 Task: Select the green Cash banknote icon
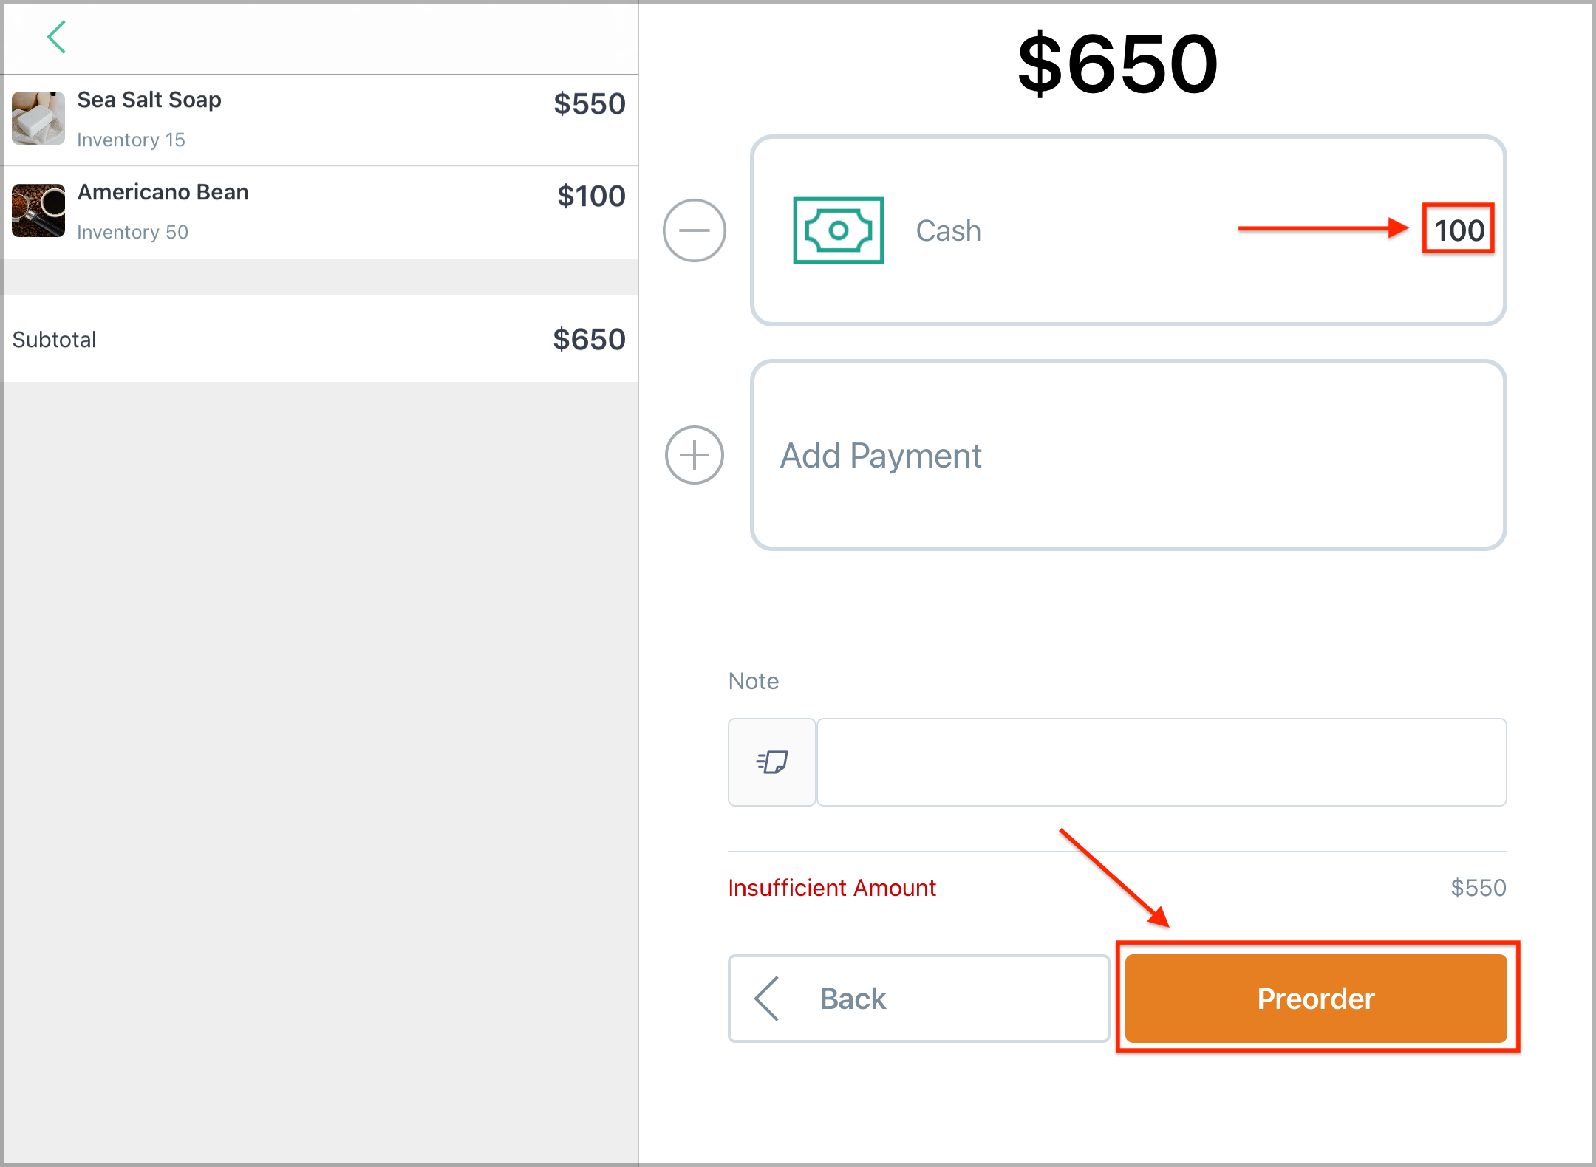[x=838, y=230]
